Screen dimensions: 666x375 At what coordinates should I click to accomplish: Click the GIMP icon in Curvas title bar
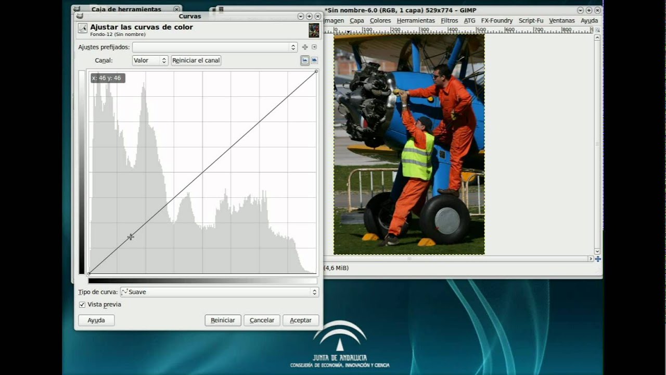(80, 17)
